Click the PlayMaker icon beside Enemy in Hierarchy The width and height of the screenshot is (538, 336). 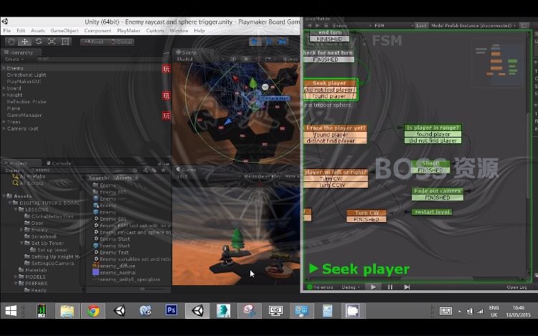coord(166,69)
